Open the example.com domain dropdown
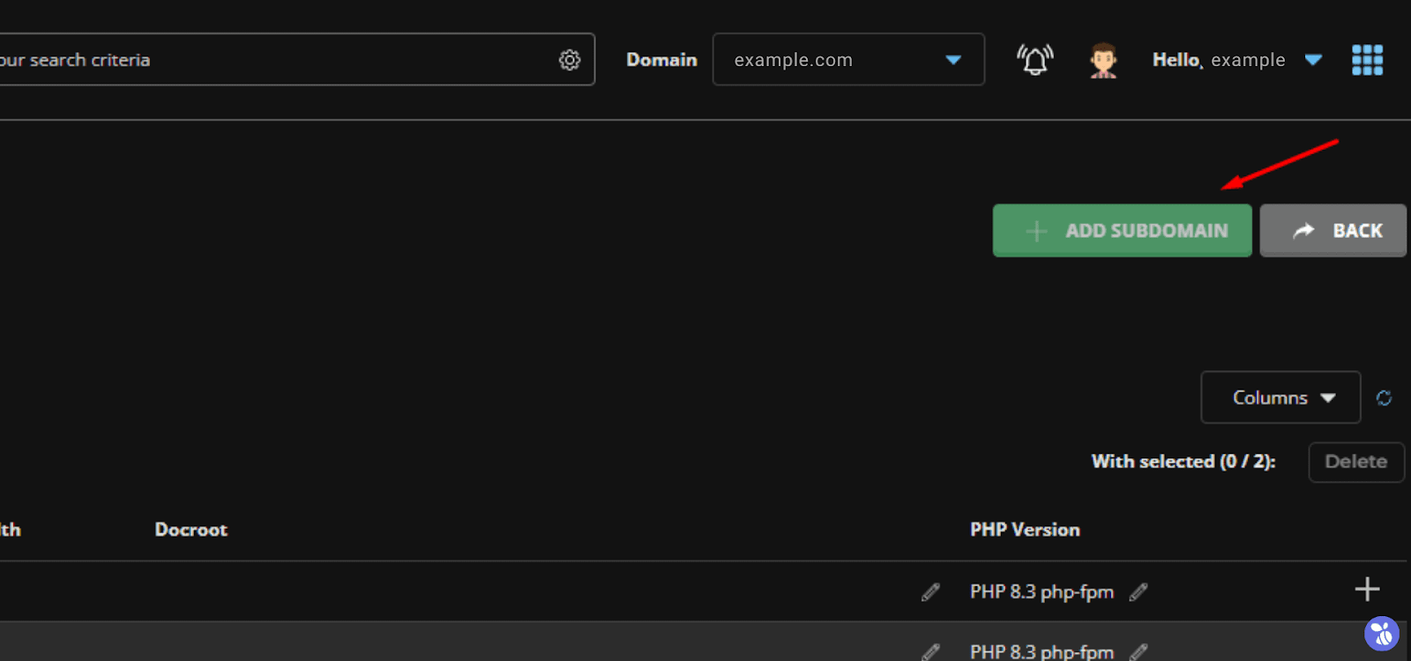1411x661 pixels. 848,60
